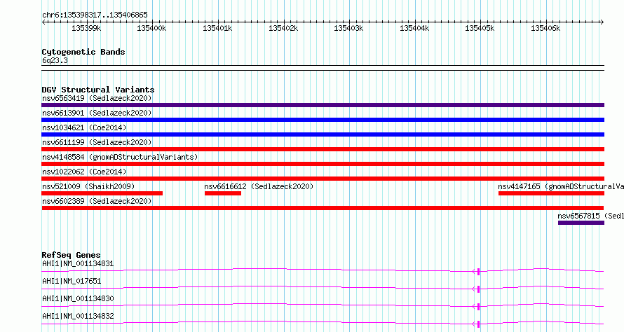
Task: Select the 6q23.3 cytogenetic band label
Action: click(55, 60)
